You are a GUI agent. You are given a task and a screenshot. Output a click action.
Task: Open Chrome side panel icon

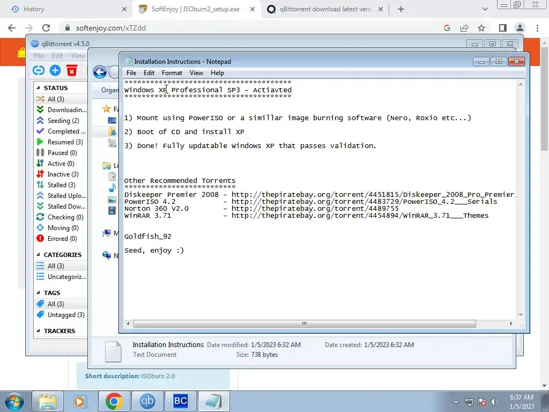coord(503,28)
